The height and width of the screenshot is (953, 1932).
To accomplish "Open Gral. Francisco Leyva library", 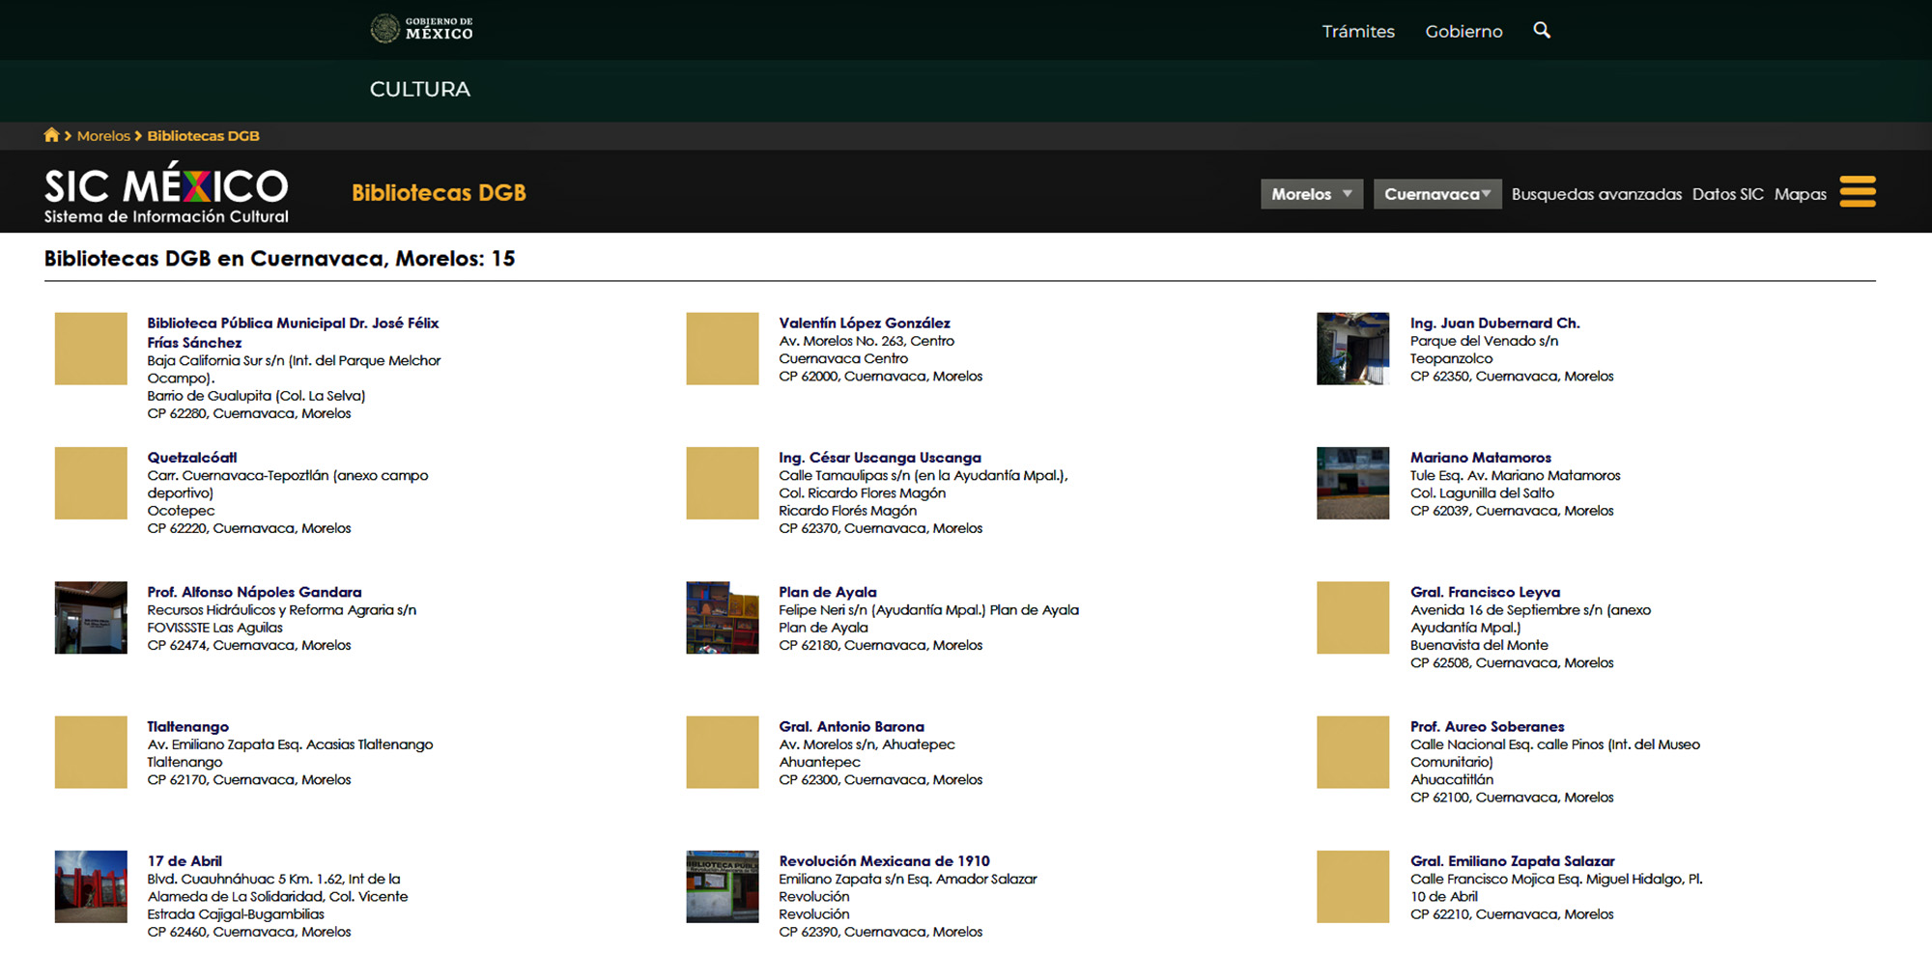I will click(1485, 592).
